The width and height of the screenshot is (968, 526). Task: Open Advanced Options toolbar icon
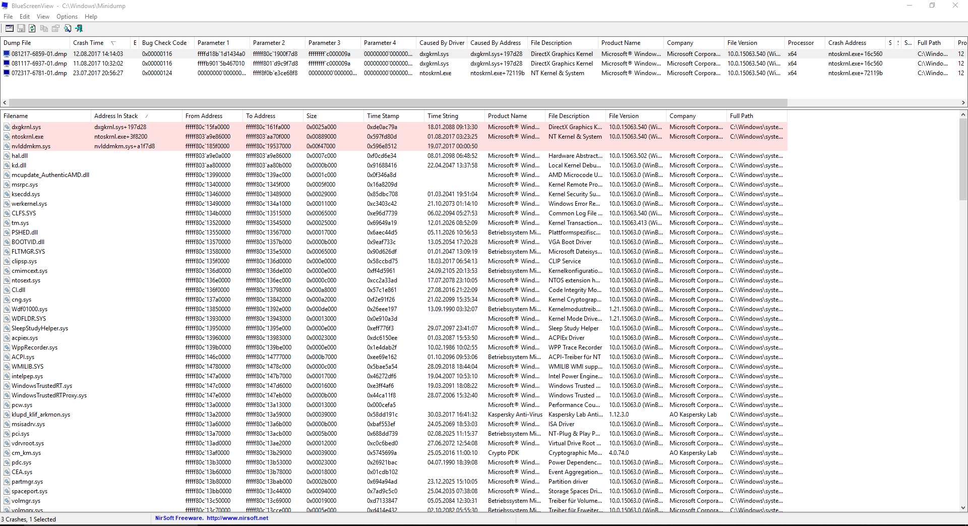9,29
